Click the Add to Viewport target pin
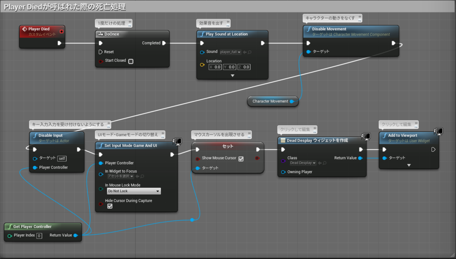This screenshot has height=259, width=456. point(384,158)
